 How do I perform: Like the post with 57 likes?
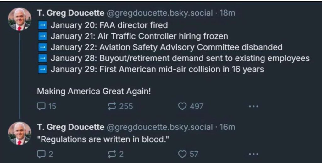pos(182,154)
